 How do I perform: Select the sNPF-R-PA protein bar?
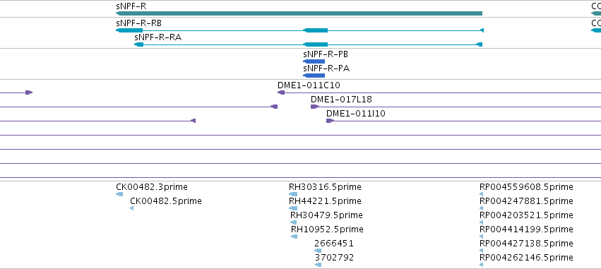point(314,76)
